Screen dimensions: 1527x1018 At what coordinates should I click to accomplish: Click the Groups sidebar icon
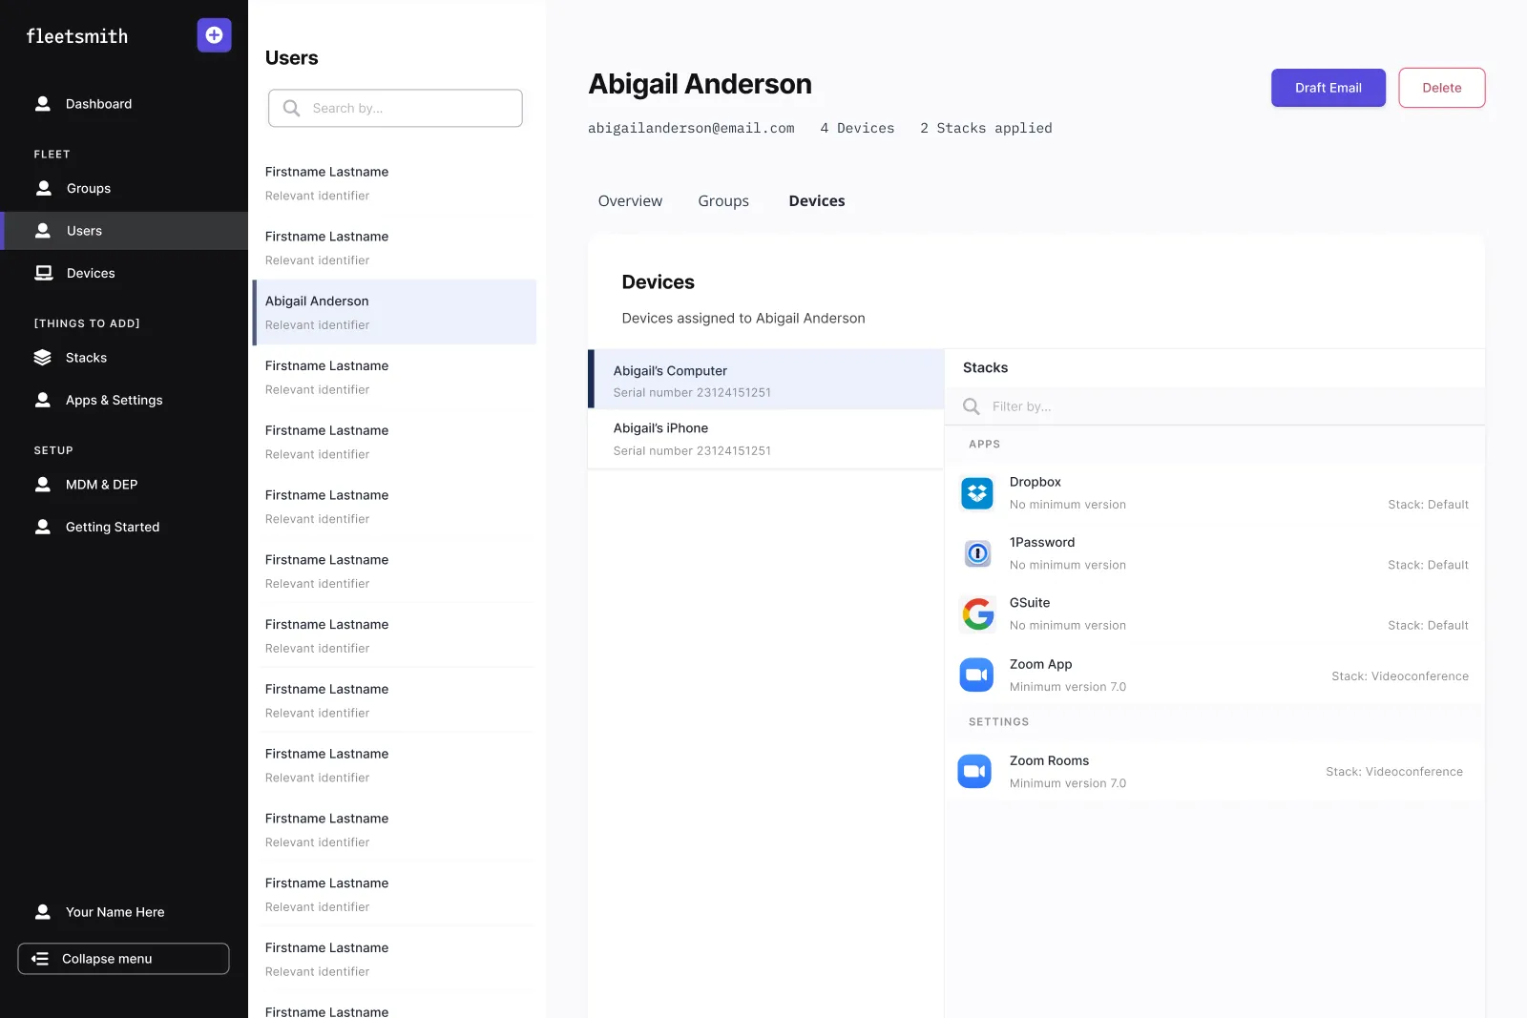(44, 189)
